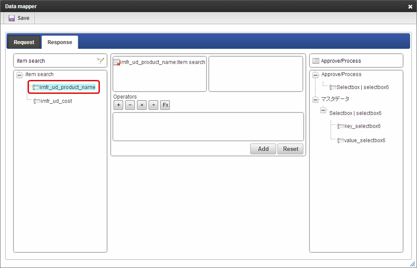417x268 pixels.
Task: Click the expression text area
Action: (x=208, y=127)
